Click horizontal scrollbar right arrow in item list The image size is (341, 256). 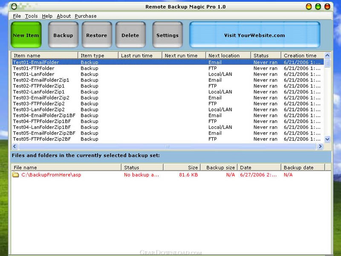pos(320,146)
